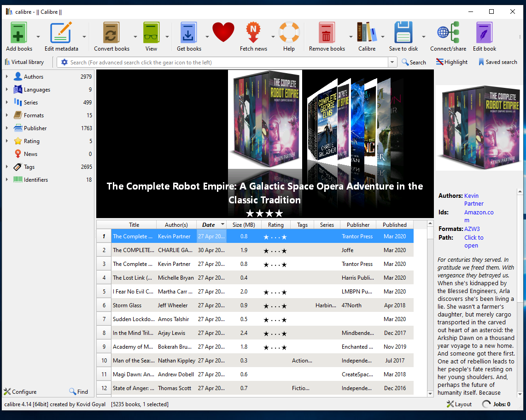The height and width of the screenshot is (420, 526).
Task: Open the Connect/share tool
Action: (x=448, y=33)
